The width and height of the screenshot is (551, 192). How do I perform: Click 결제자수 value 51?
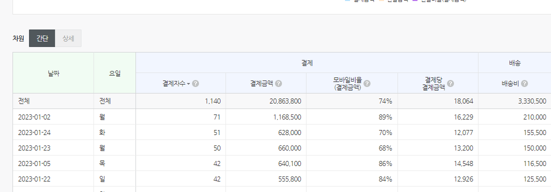click(x=217, y=132)
